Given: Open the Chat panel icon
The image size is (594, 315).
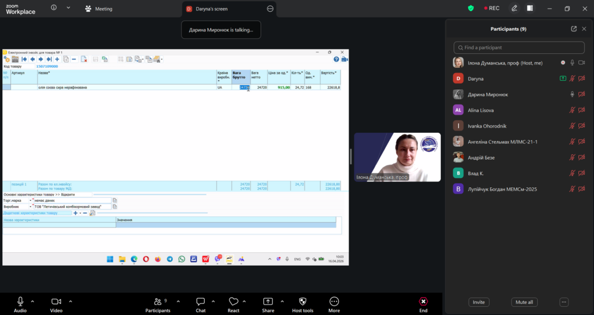Looking at the screenshot, I should 200,301.
